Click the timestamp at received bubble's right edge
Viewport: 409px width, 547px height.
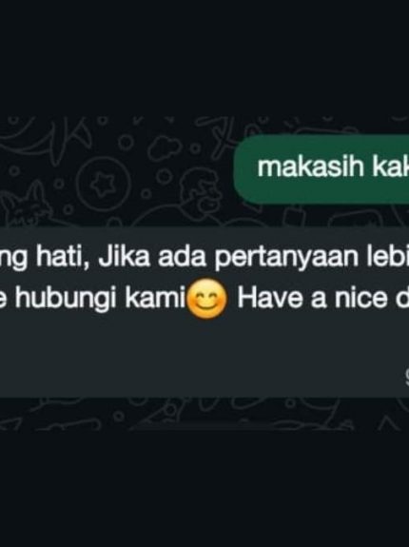pos(406,376)
